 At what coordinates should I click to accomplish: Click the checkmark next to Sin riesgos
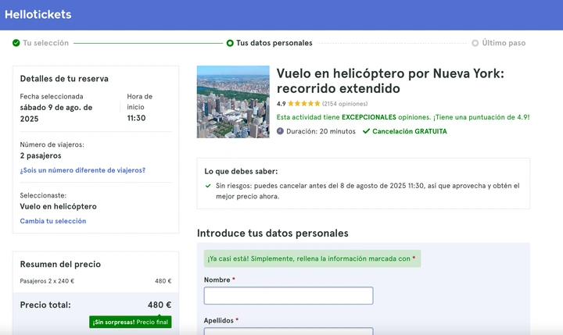(208, 186)
